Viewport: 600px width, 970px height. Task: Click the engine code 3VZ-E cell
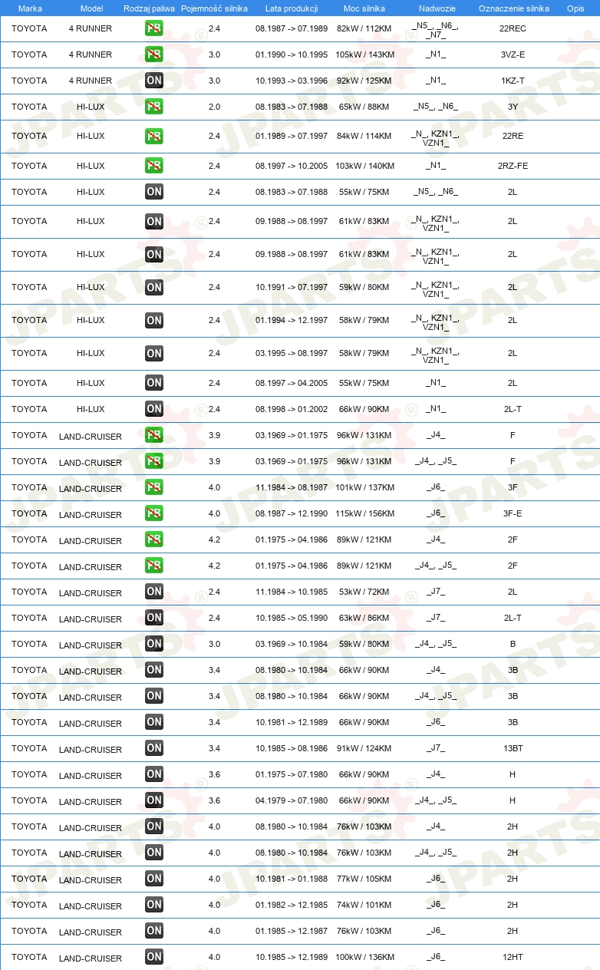click(513, 54)
